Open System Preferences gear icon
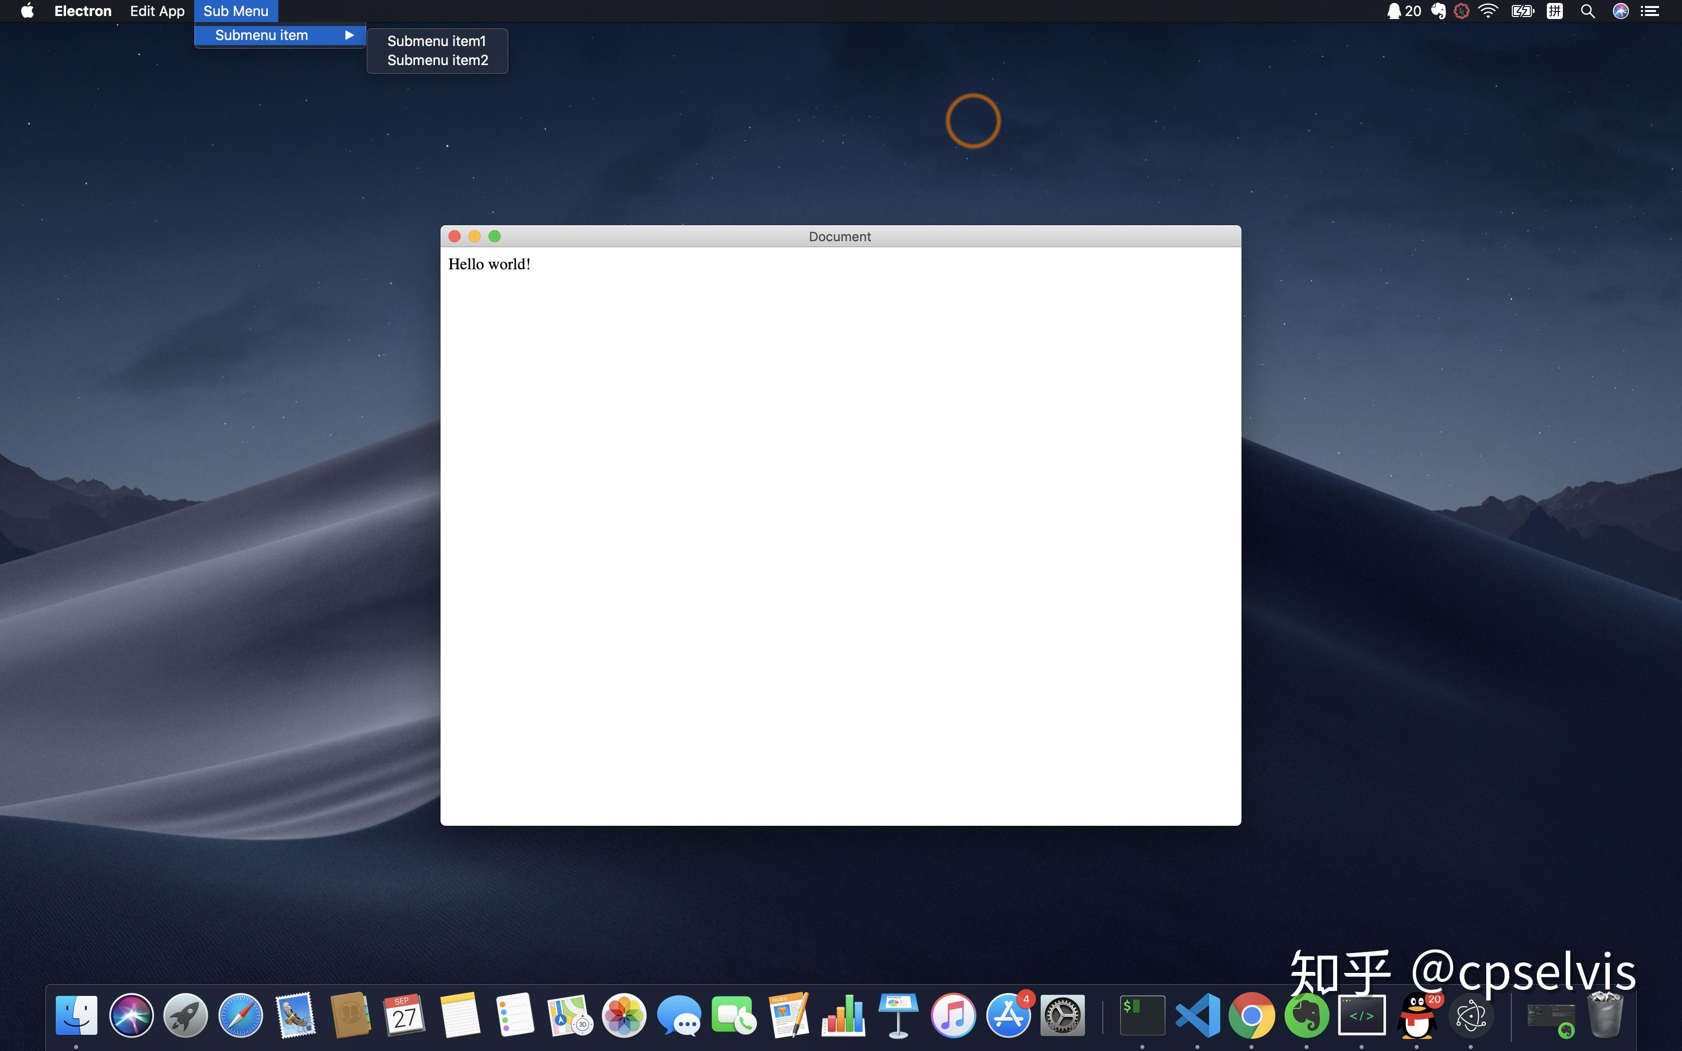This screenshot has height=1051, width=1682. tap(1063, 1015)
